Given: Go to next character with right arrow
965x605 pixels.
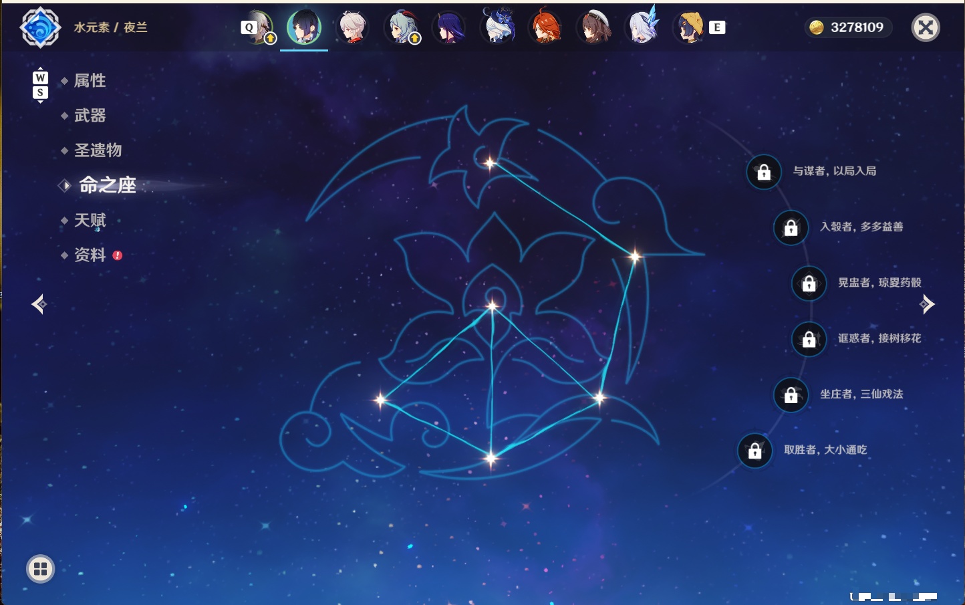Looking at the screenshot, I should [926, 304].
